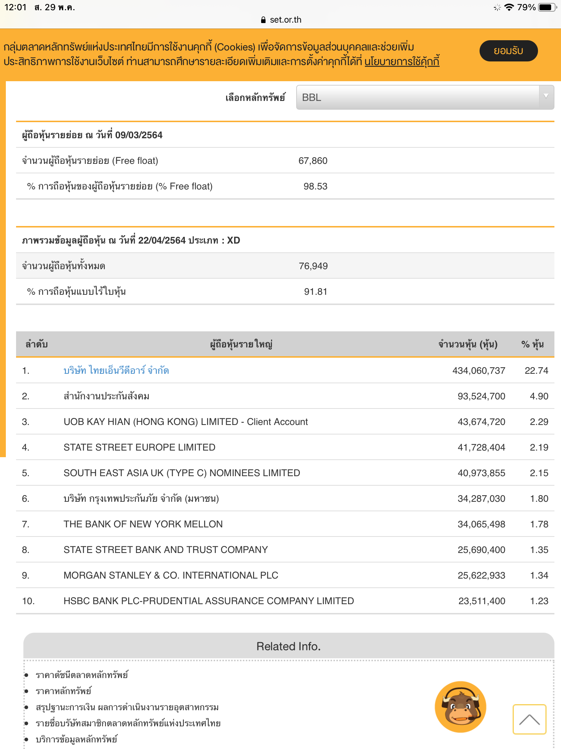Open บริการข้อมูลหลักทรัพย์ related link
This screenshot has width=561, height=749.
[x=76, y=739]
